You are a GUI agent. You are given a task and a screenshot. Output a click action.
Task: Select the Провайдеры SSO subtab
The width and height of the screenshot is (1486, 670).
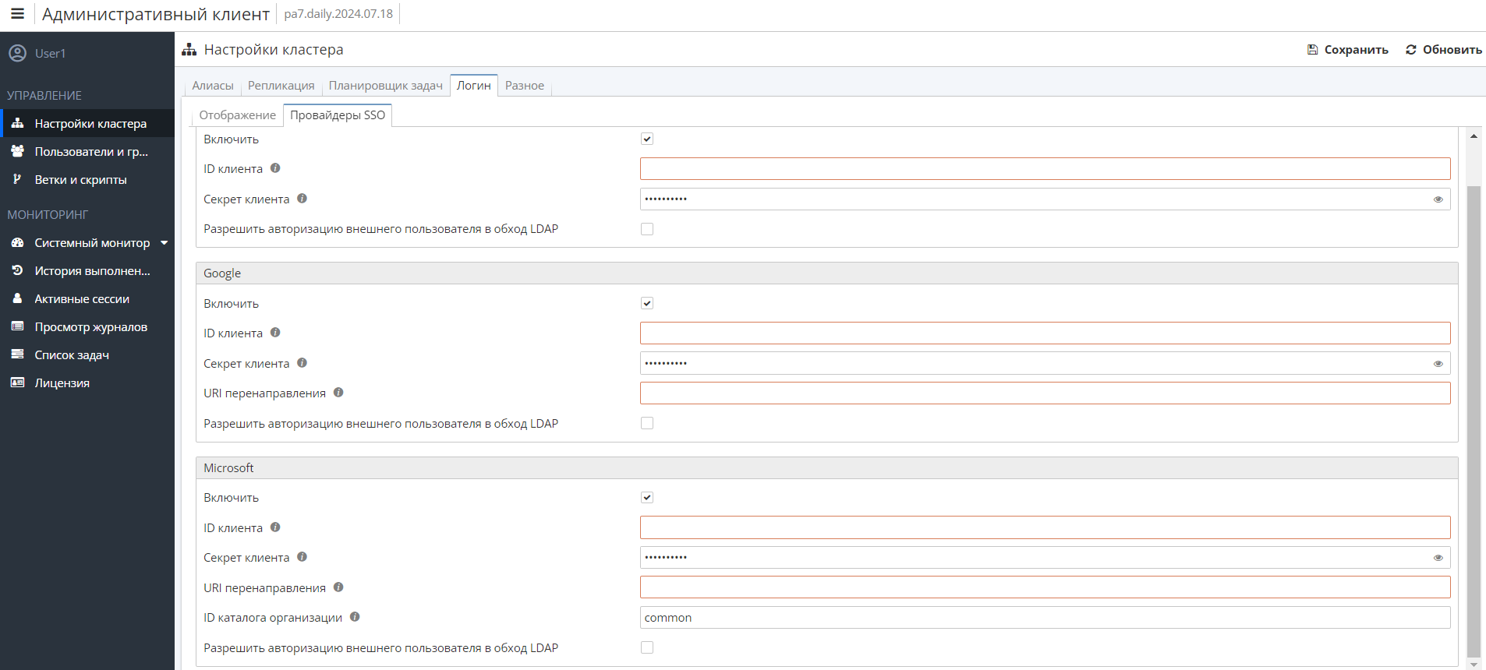tap(338, 115)
